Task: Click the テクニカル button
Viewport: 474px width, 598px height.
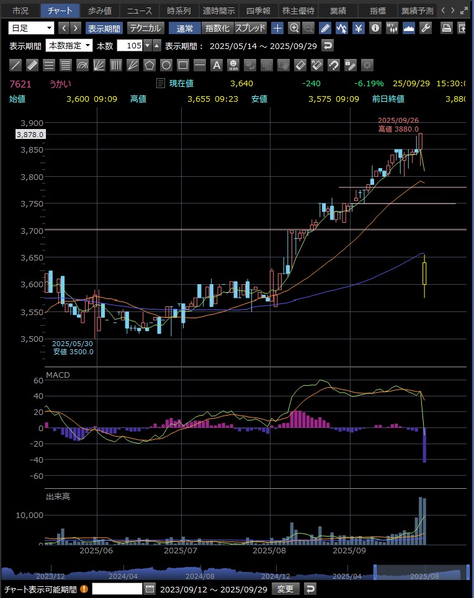Action: [x=145, y=28]
